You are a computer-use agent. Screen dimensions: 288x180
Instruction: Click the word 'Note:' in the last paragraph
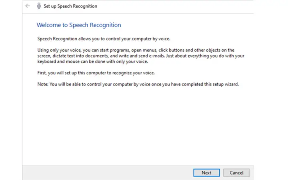pos(43,84)
